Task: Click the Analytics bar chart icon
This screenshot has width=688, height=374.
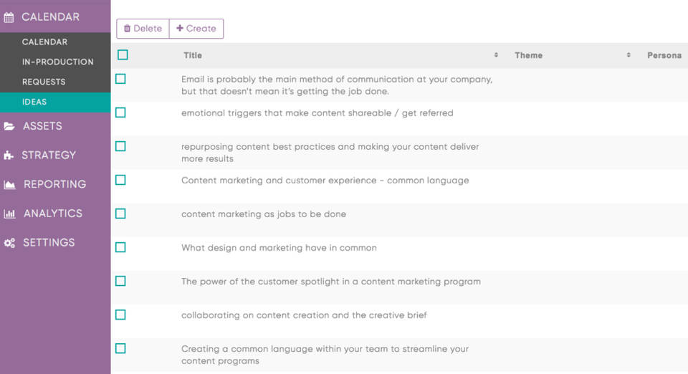Action: click(9, 214)
